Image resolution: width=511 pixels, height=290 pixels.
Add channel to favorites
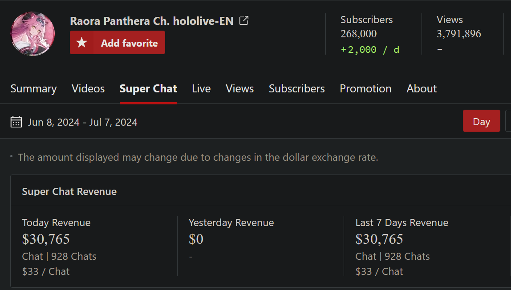pos(118,43)
